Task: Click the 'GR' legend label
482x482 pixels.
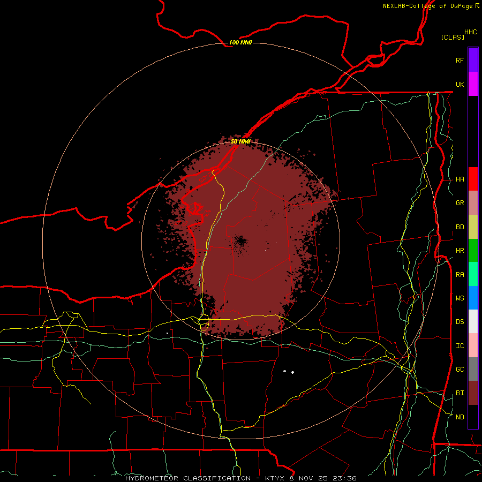Action: [460, 203]
